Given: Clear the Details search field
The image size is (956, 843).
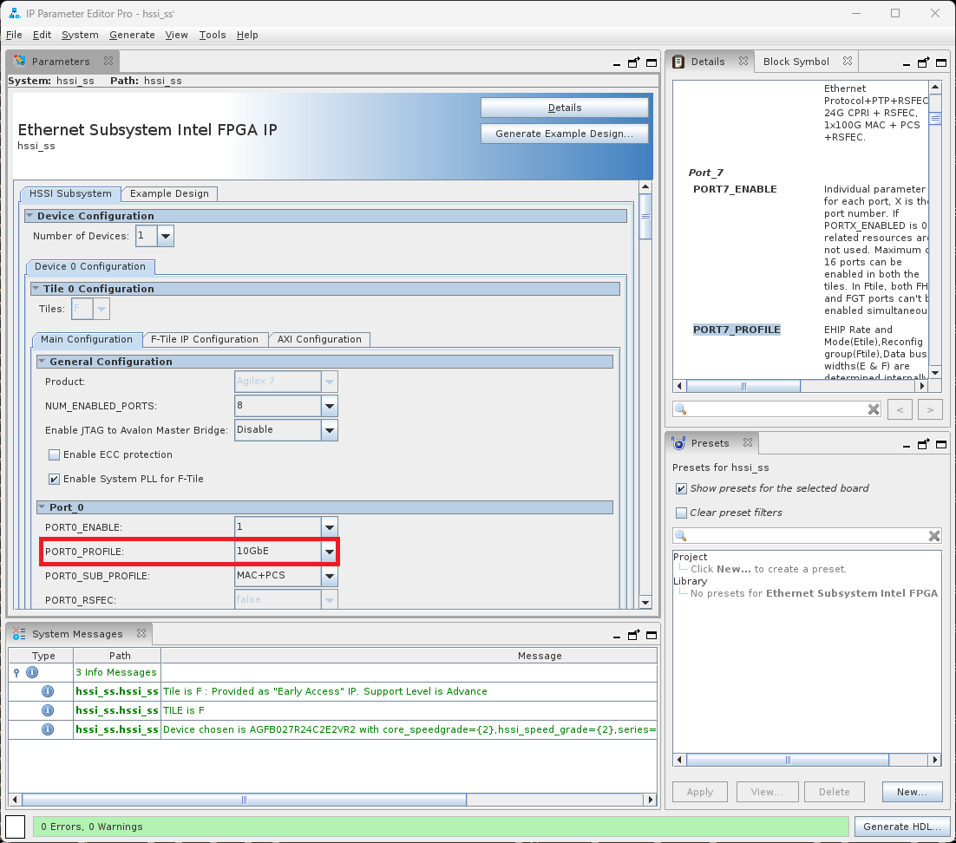Looking at the screenshot, I should 874,409.
